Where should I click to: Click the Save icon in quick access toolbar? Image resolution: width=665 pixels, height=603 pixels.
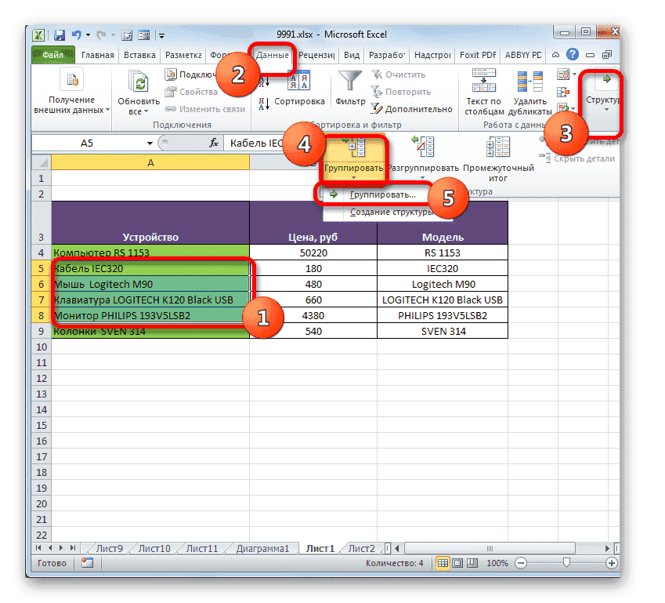pos(59,34)
